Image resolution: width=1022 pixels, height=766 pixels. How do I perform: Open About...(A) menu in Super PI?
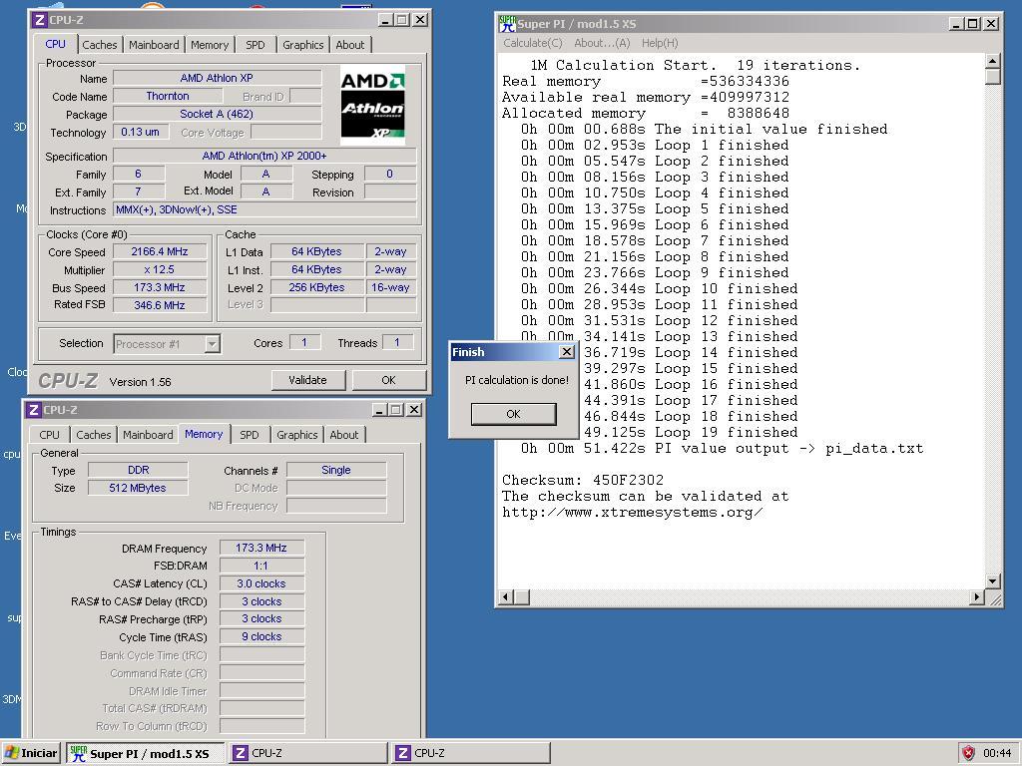point(602,43)
